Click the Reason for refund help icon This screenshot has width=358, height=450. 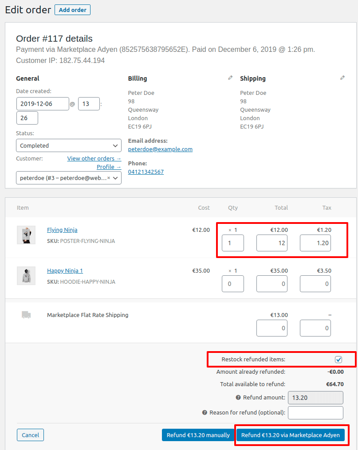[205, 412]
